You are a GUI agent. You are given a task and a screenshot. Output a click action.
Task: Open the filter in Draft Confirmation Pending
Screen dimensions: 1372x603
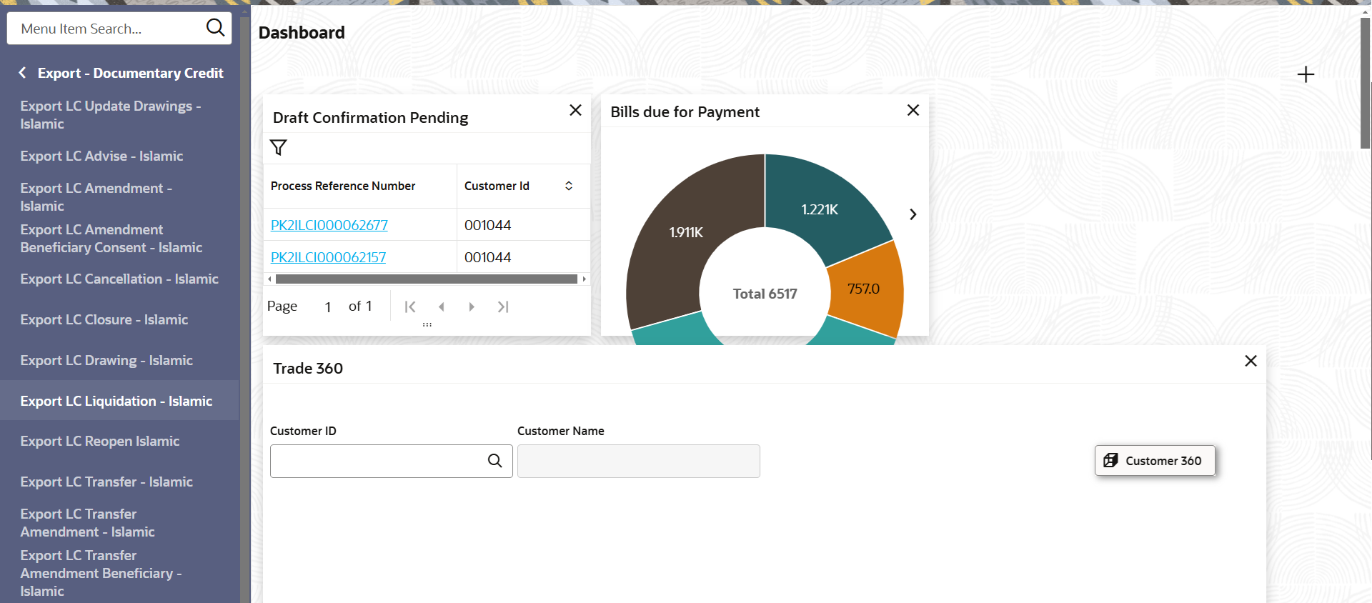pyautogui.click(x=279, y=147)
